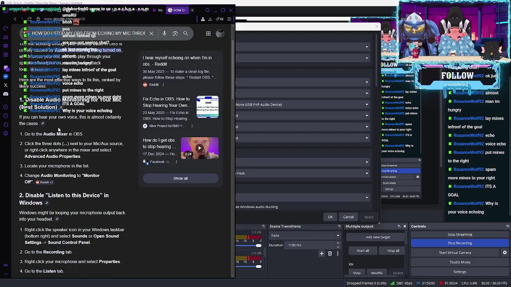Select the HOW DO browser tab
The width and height of the screenshot is (511, 287).
(x=176, y=10)
